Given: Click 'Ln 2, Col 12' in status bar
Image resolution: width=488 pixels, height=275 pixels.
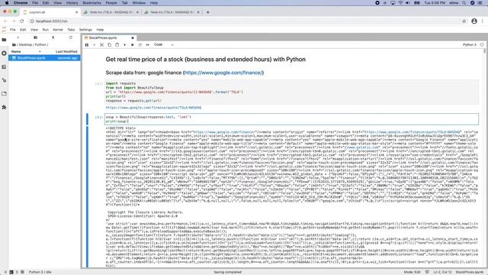Looking at the screenshot, I should click(442, 272).
